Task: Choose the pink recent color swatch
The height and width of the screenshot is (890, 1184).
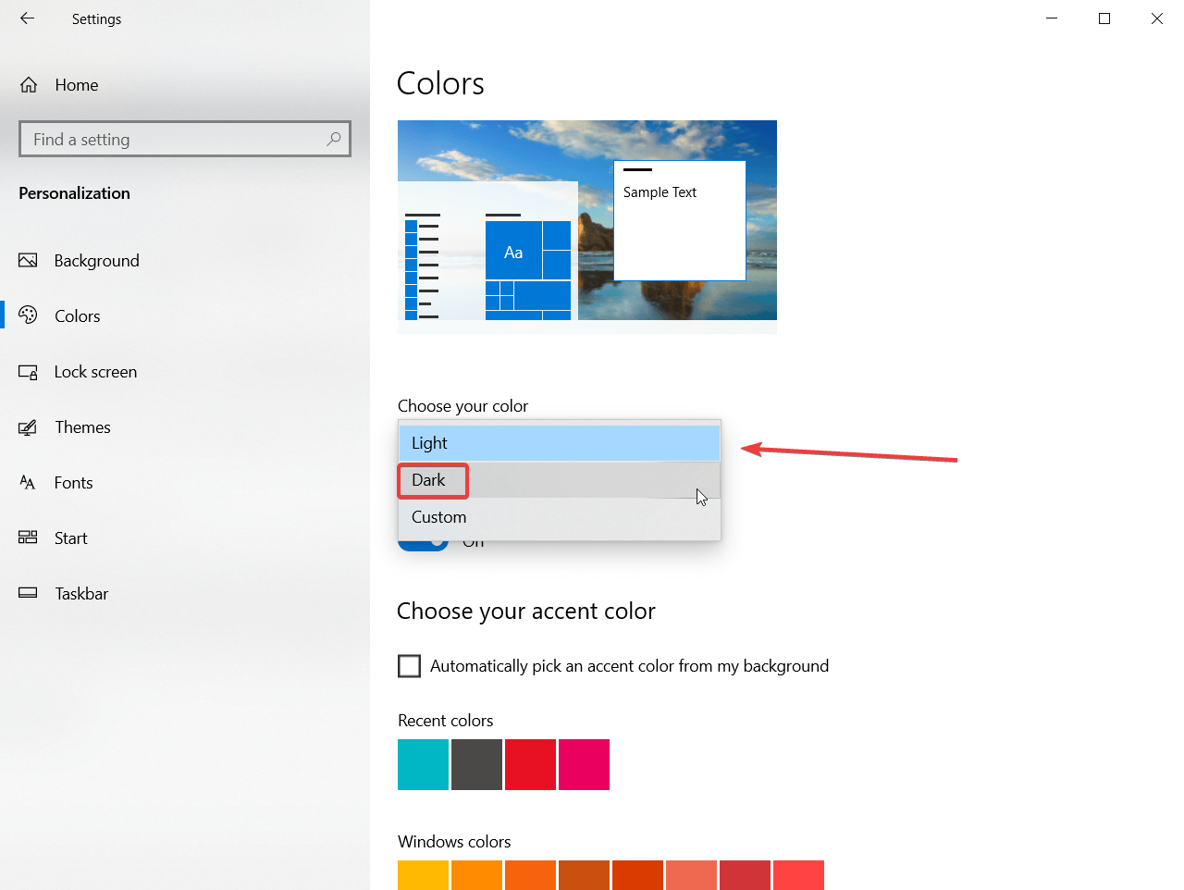Action: [584, 764]
